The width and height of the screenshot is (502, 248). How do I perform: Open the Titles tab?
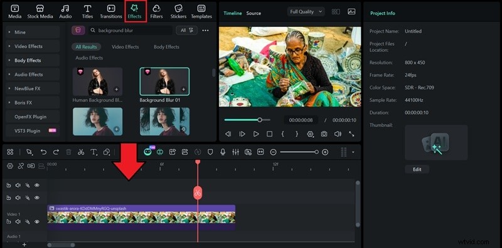(87, 12)
